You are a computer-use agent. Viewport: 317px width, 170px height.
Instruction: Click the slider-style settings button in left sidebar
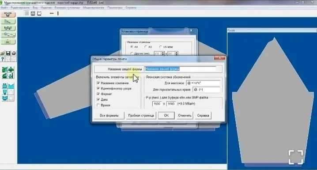[x=8, y=35]
